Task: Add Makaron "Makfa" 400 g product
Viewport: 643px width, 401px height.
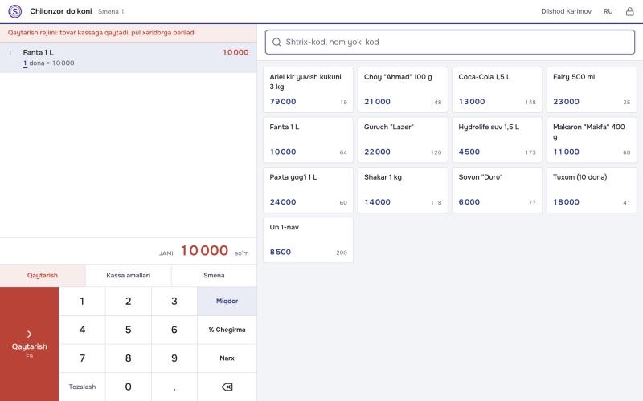Action: click(592, 140)
